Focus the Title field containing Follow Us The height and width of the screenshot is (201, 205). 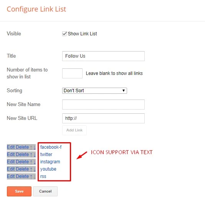tap(103, 56)
